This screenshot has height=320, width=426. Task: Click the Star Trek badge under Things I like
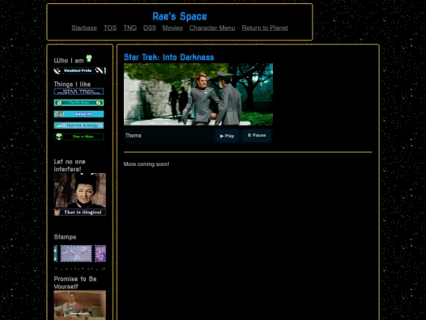pos(79,92)
